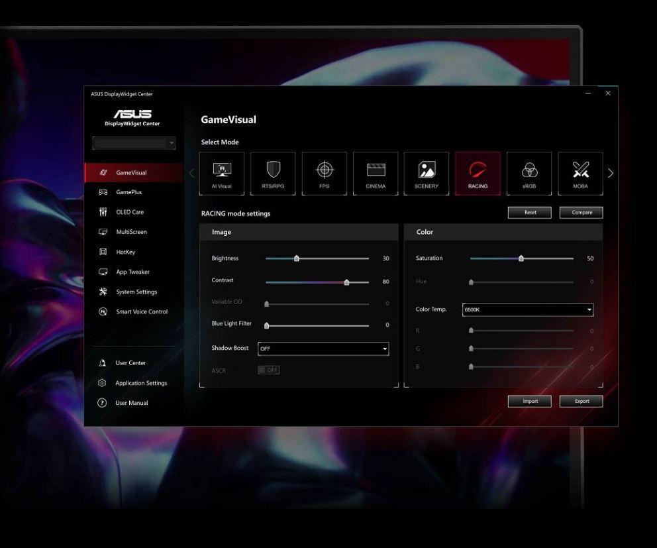Close the DisplayWidget Center window
The height and width of the screenshot is (548, 657).
click(x=608, y=93)
